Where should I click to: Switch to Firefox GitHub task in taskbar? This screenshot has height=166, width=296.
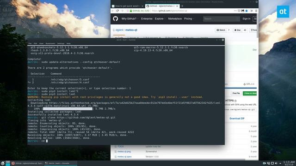[x=27, y=163]
